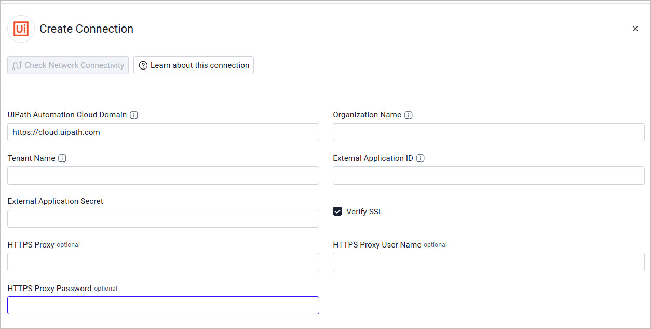The height and width of the screenshot is (329, 651).
Task: Click the HTTPS Proxy User Name label
Action: 377,245
